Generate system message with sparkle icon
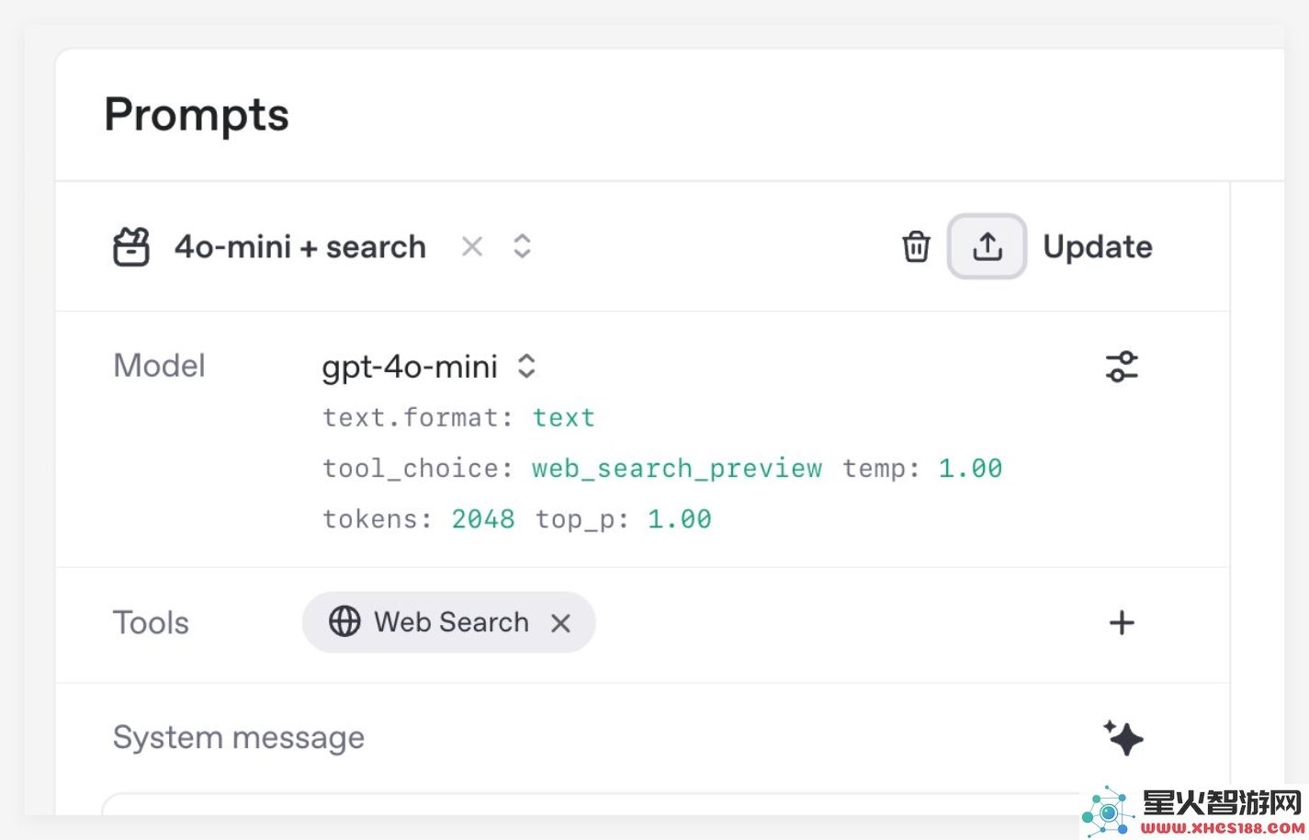Image resolution: width=1309 pixels, height=840 pixels. coord(1123,737)
